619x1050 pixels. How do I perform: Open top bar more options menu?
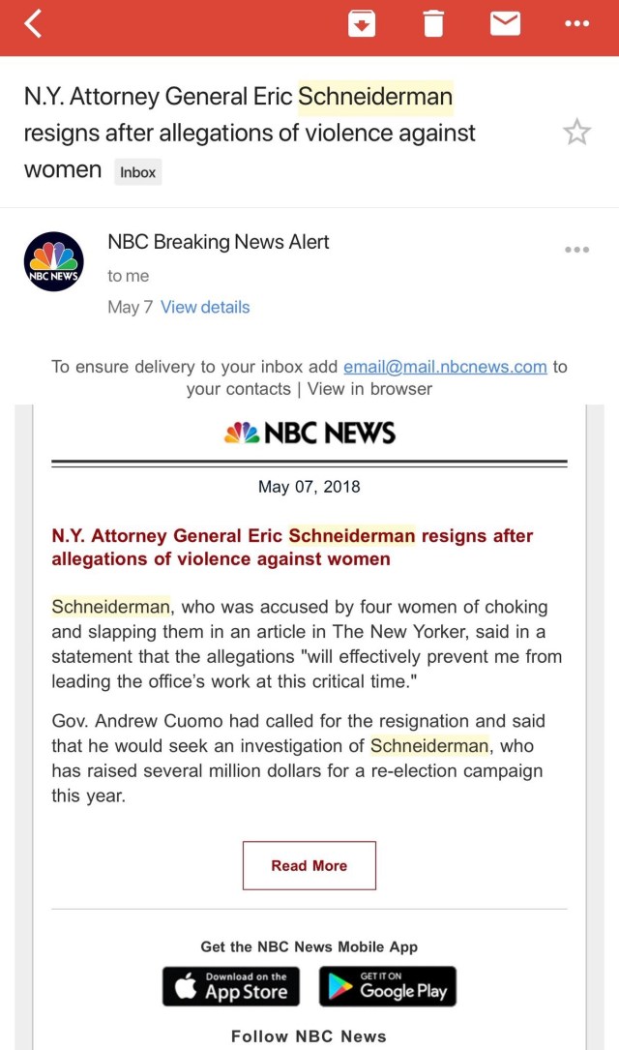pos(576,24)
